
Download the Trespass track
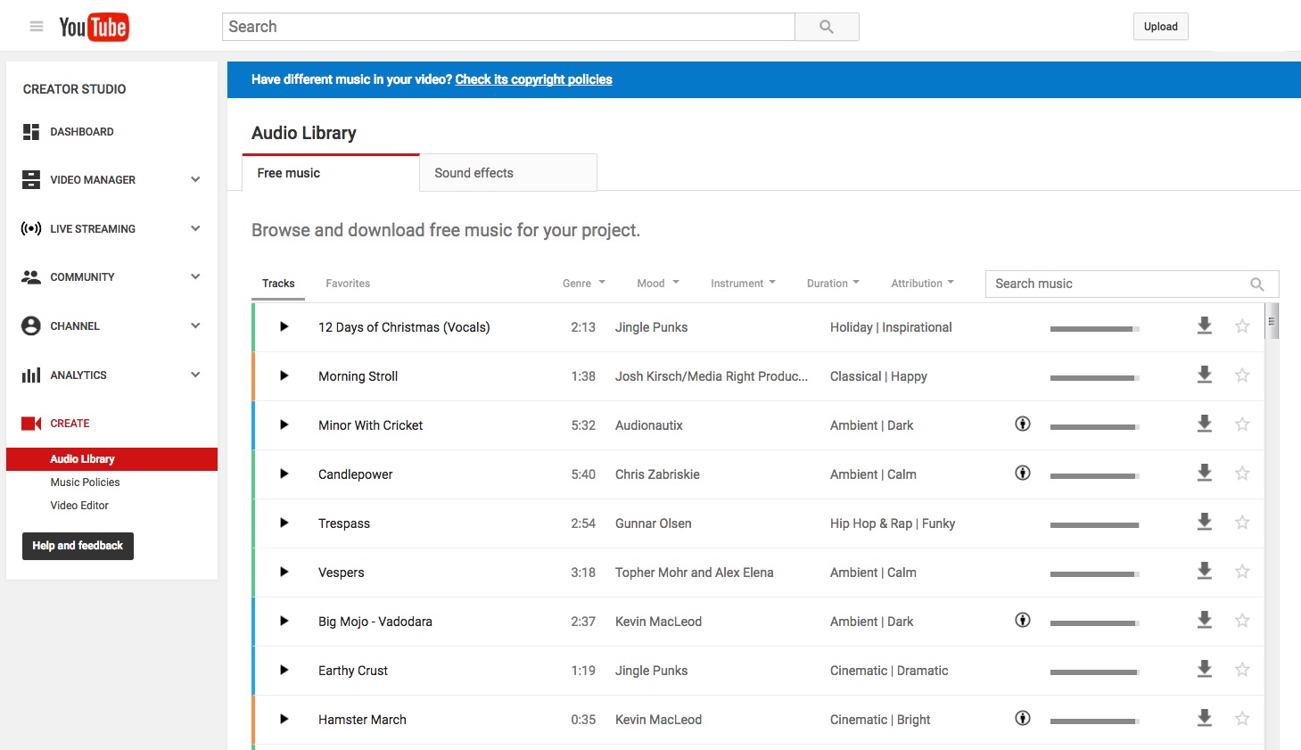(x=1205, y=523)
